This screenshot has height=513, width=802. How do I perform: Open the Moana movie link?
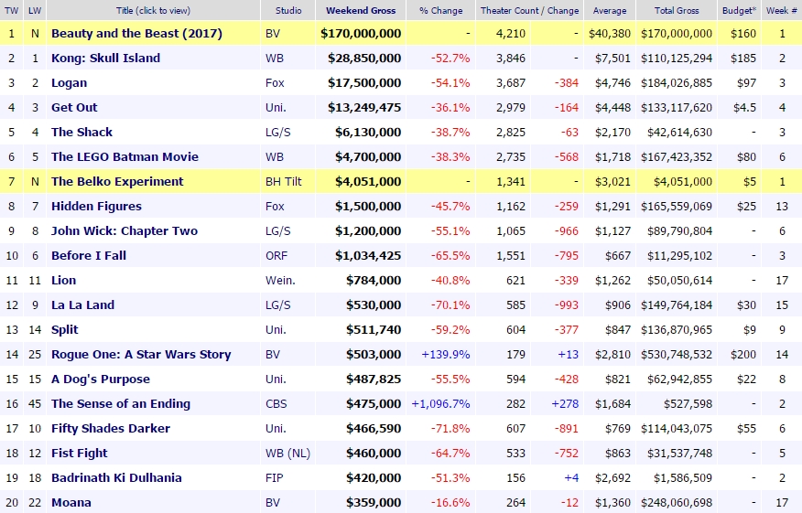[x=71, y=502]
